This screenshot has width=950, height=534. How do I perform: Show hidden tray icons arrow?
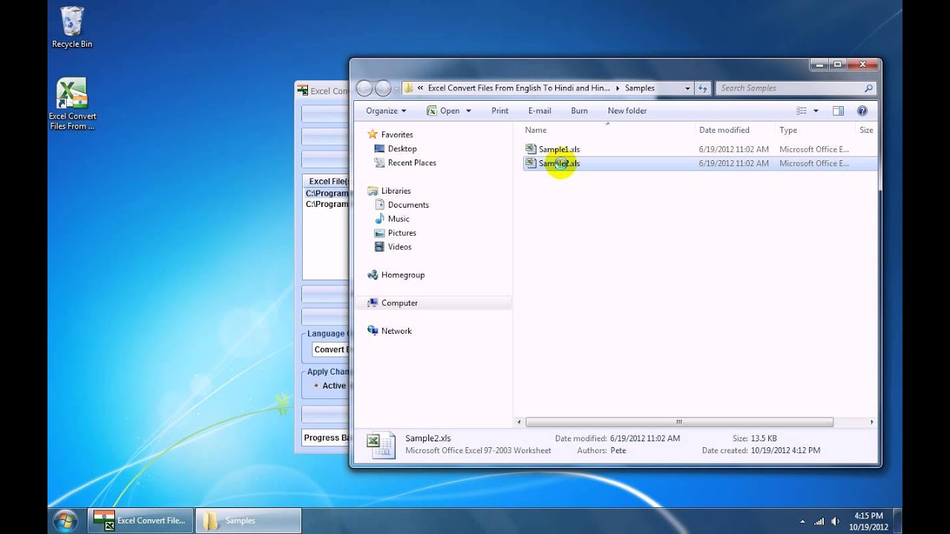(803, 521)
